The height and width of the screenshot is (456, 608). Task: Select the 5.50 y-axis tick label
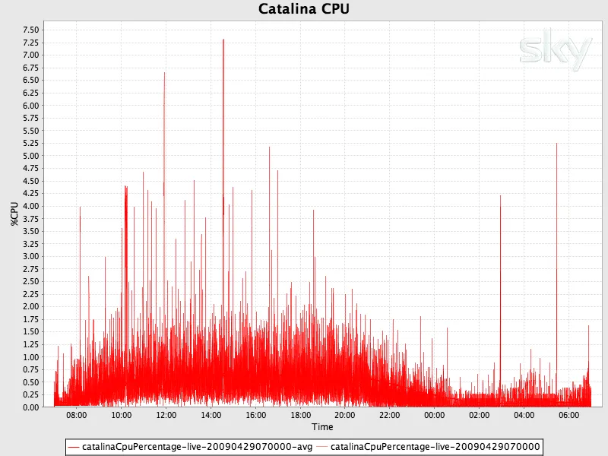point(31,131)
